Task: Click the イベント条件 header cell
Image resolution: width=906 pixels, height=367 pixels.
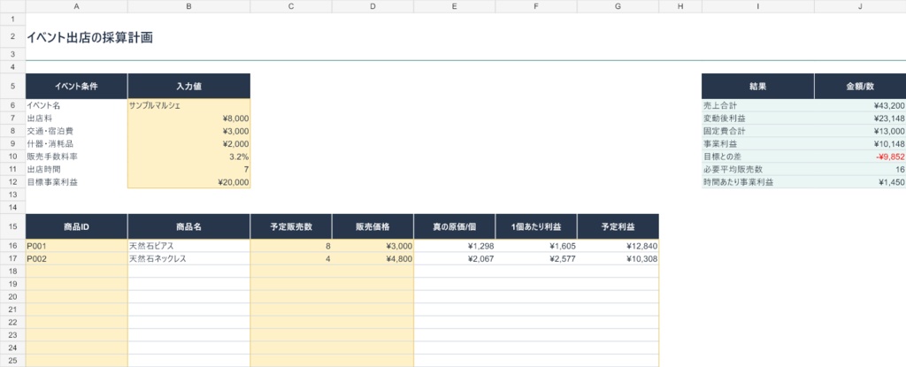Action: point(77,86)
